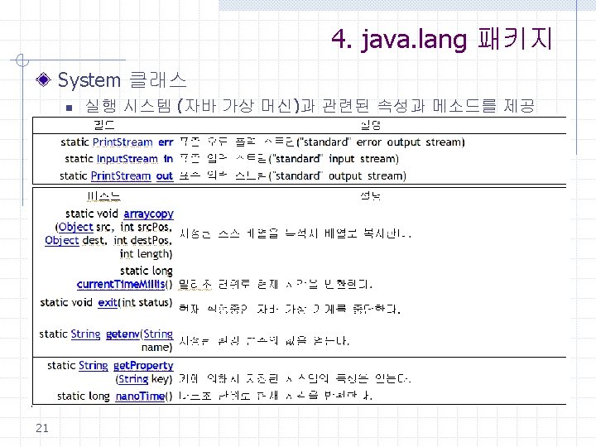Open the arraycopy method link
596x447 pixels.
pos(148,214)
